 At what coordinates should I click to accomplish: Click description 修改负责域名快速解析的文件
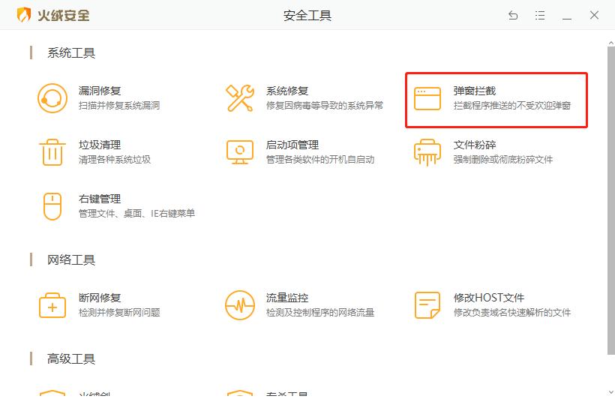511,313
